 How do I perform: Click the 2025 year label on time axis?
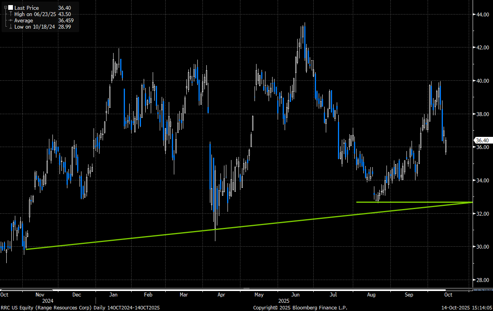[x=284, y=301]
